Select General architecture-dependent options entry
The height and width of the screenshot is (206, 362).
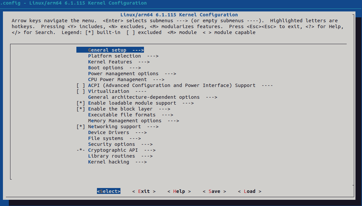[153, 97]
